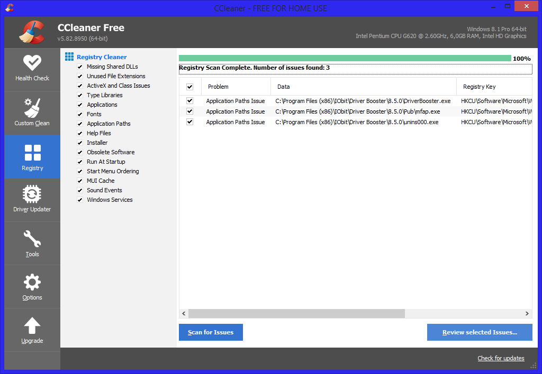The height and width of the screenshot is (374, 542).
Task: Toggle Run At Startup checkbox
Action: (80, 162)
